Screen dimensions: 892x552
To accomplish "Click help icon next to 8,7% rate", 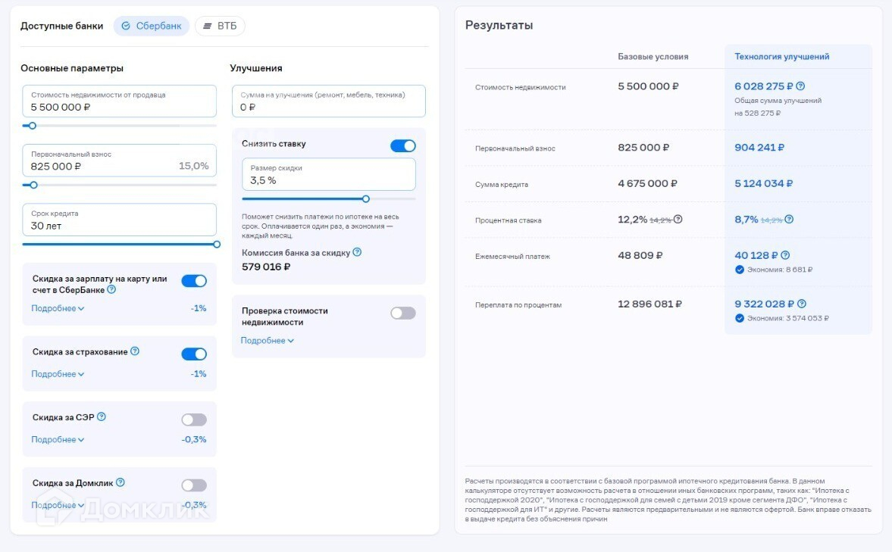I will pos(789,220).
